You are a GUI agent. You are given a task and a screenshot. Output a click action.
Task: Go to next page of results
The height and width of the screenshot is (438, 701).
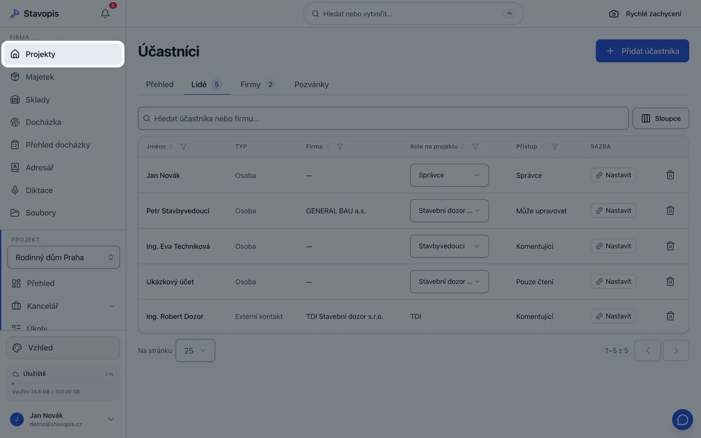(x=676, y=350)
